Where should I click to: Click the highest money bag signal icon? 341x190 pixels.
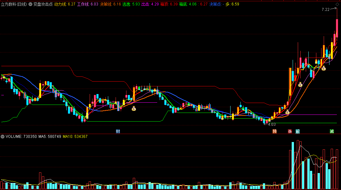click(324, 68)
